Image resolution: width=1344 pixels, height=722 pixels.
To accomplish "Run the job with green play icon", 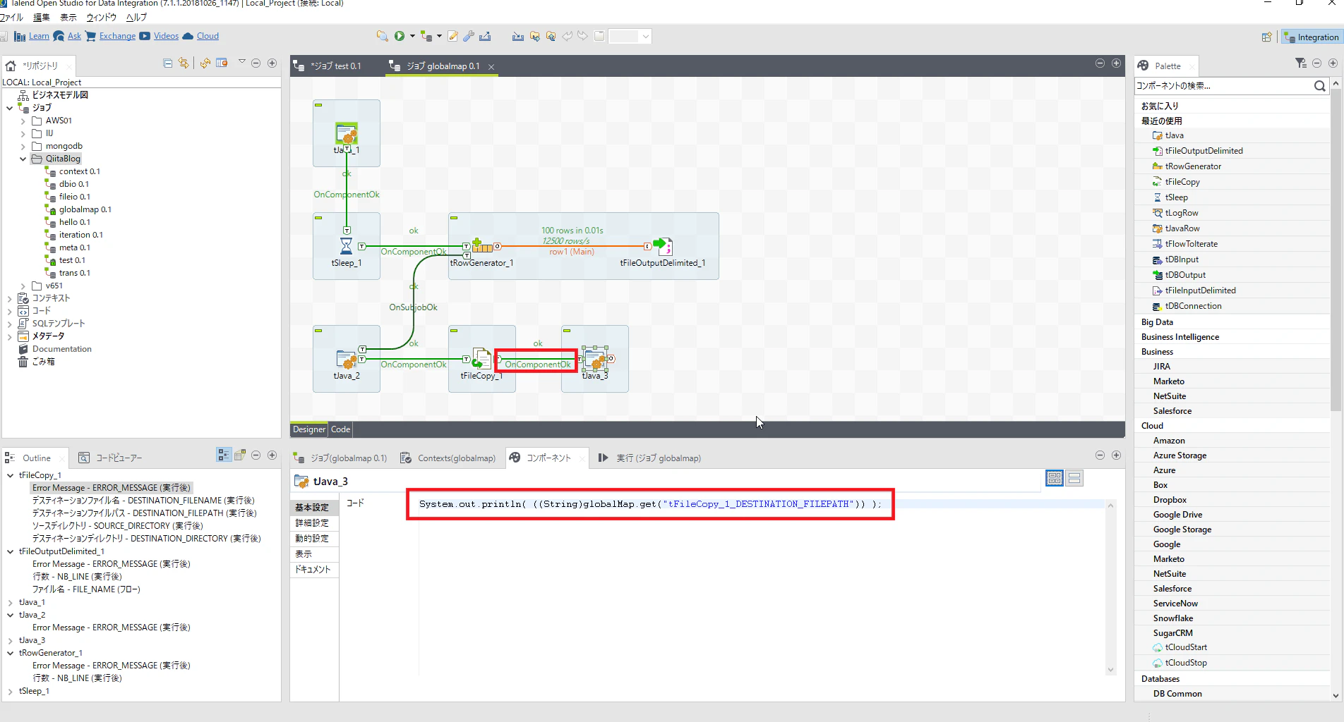I will [x=400, y=36].
